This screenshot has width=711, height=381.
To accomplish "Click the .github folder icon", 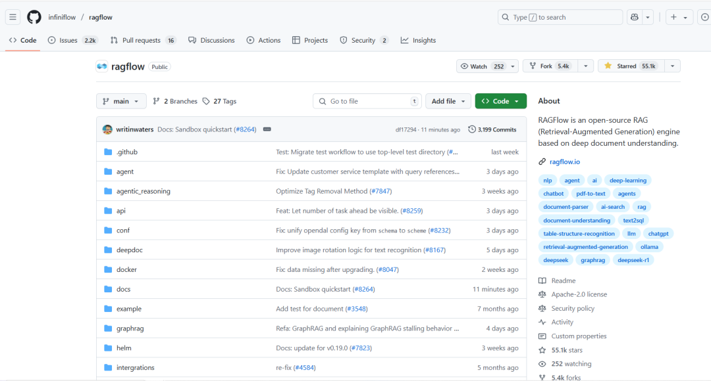I will click(108, 152).
